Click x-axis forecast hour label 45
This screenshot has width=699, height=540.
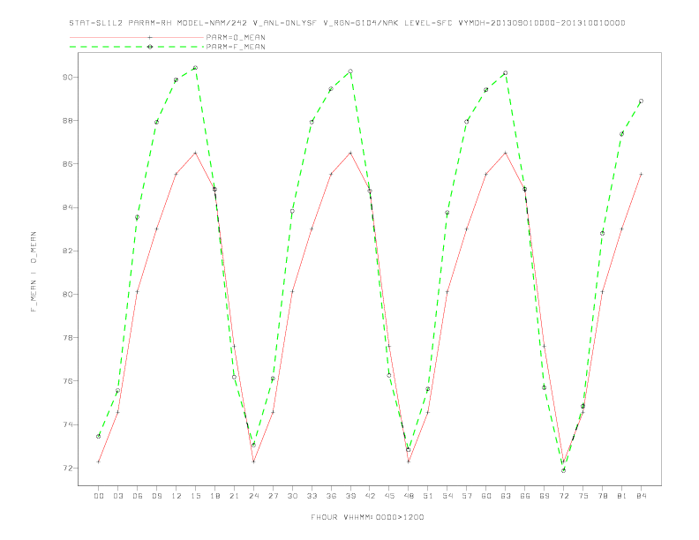tap(389, 496)
